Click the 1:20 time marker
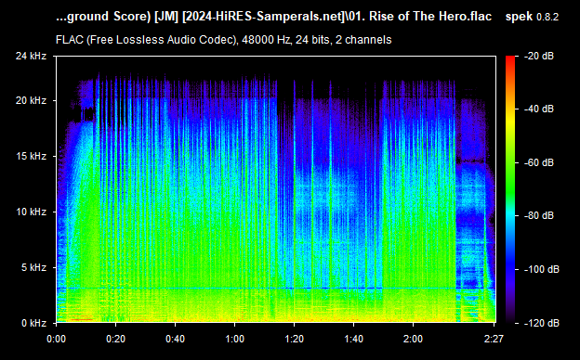 tap(294, 339)
